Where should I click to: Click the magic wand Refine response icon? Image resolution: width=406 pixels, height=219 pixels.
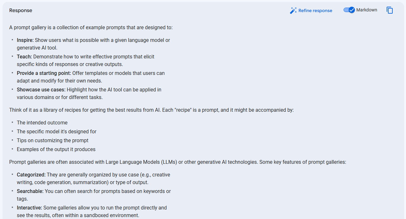pyautogui.click(x=293, y=10)
